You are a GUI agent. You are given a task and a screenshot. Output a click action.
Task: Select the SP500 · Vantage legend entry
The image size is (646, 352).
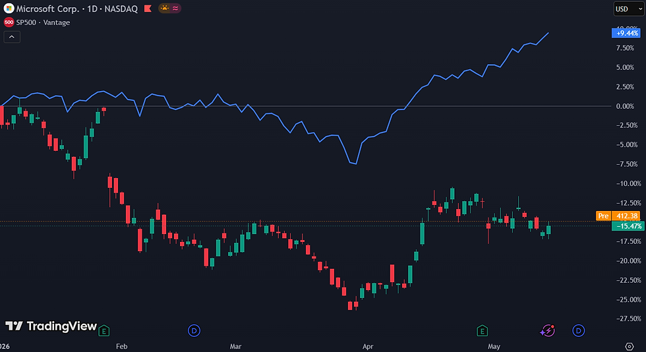43,22
